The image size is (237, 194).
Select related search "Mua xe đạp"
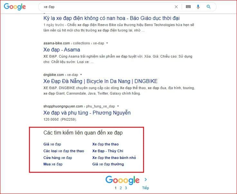click(x=53, y=164)
